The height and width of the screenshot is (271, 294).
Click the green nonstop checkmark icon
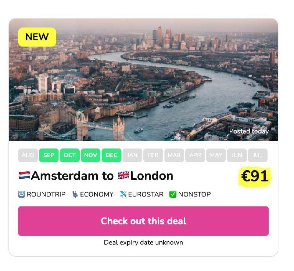pyautogui.click(x=173, y=194)
